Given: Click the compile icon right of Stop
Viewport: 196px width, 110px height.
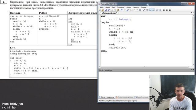Looking at the screenshot, I should [x=140, y=10].
